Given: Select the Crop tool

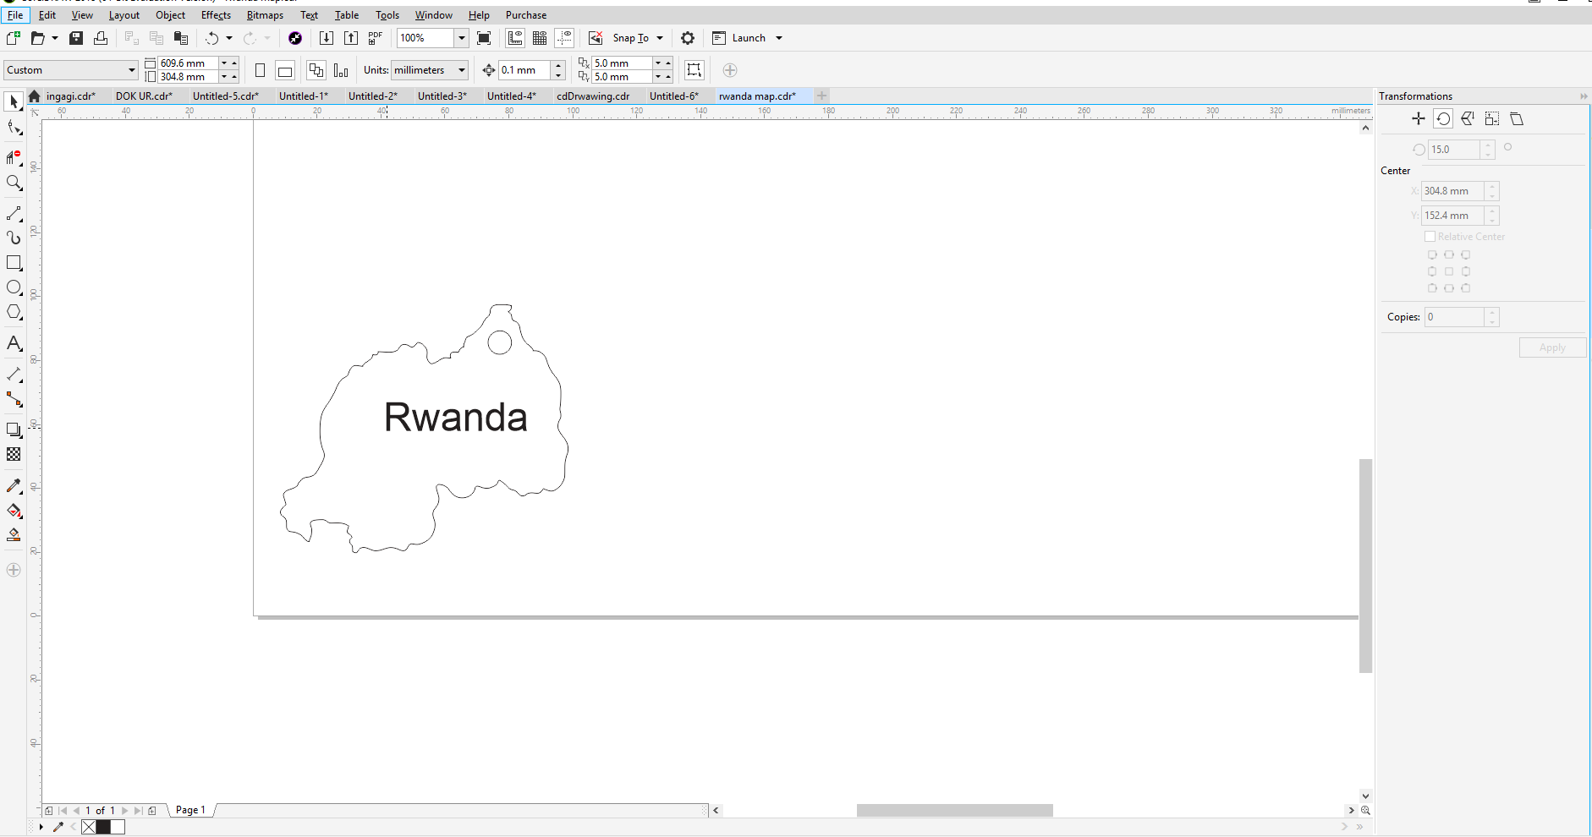Looking at the screenshot, I should 14,157.
